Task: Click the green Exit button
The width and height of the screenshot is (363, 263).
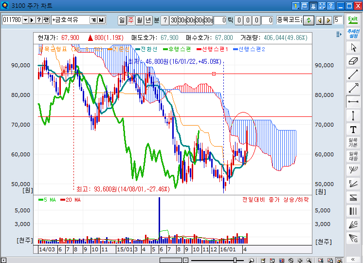Action: [353, 20]
